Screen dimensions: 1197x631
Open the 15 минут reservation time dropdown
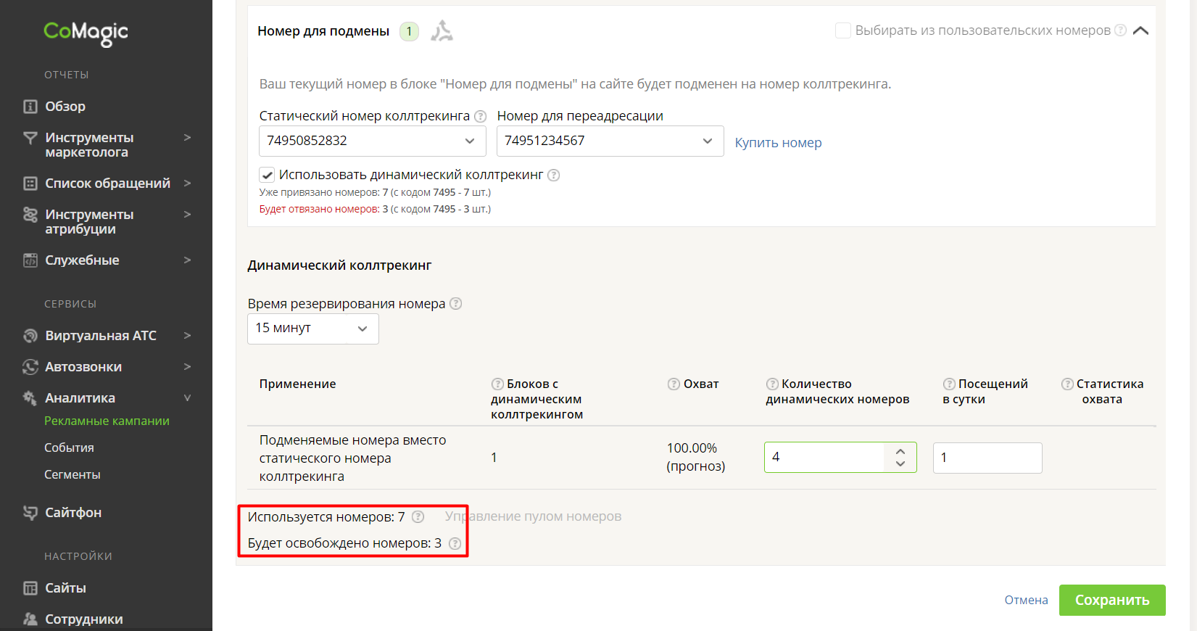[313, 329]
